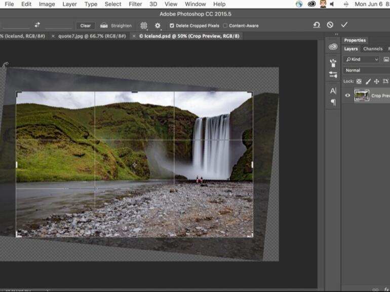Click volume icon in menu bar
The image size is (390, 292).
click(332, 4)
